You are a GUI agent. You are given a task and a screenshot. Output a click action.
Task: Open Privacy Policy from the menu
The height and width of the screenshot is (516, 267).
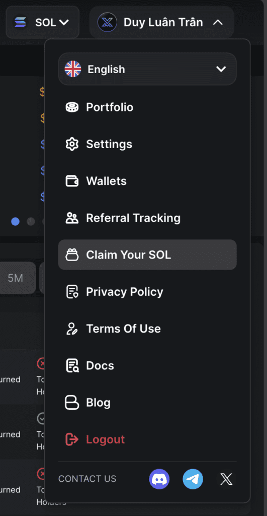pyautogui.click(x=147, y=292)
